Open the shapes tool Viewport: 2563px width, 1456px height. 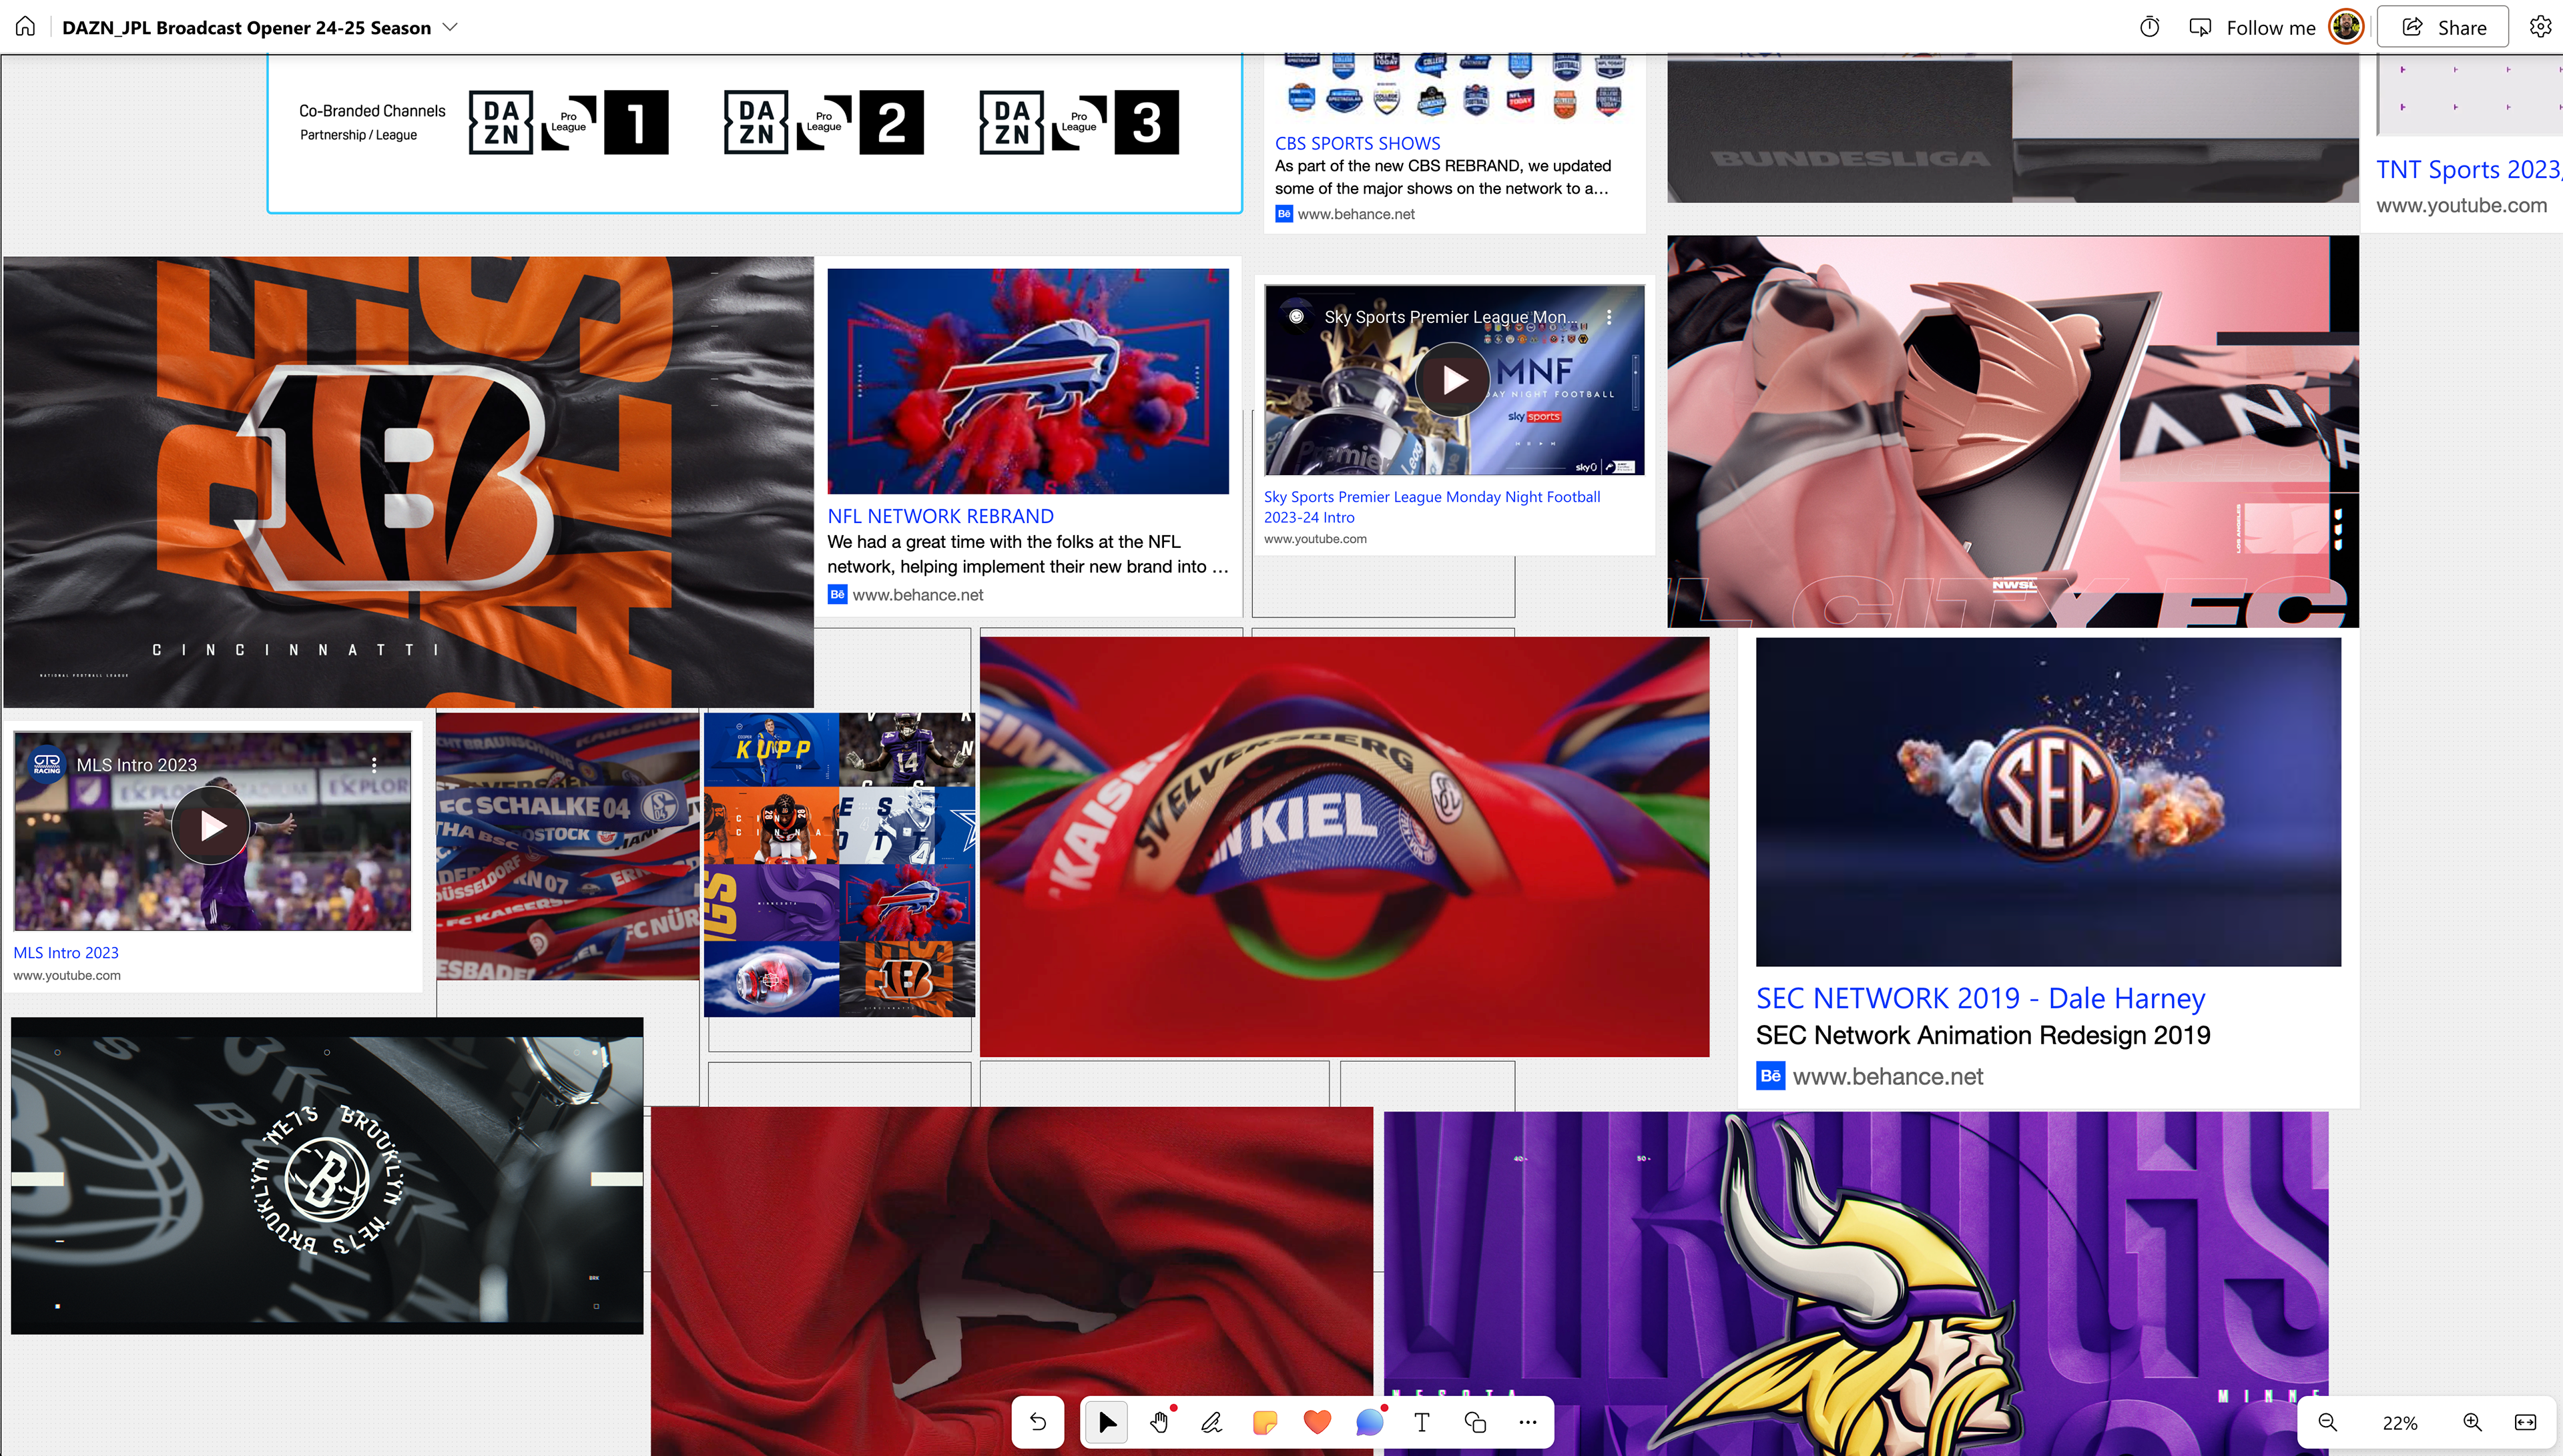coord(1475,1421)
